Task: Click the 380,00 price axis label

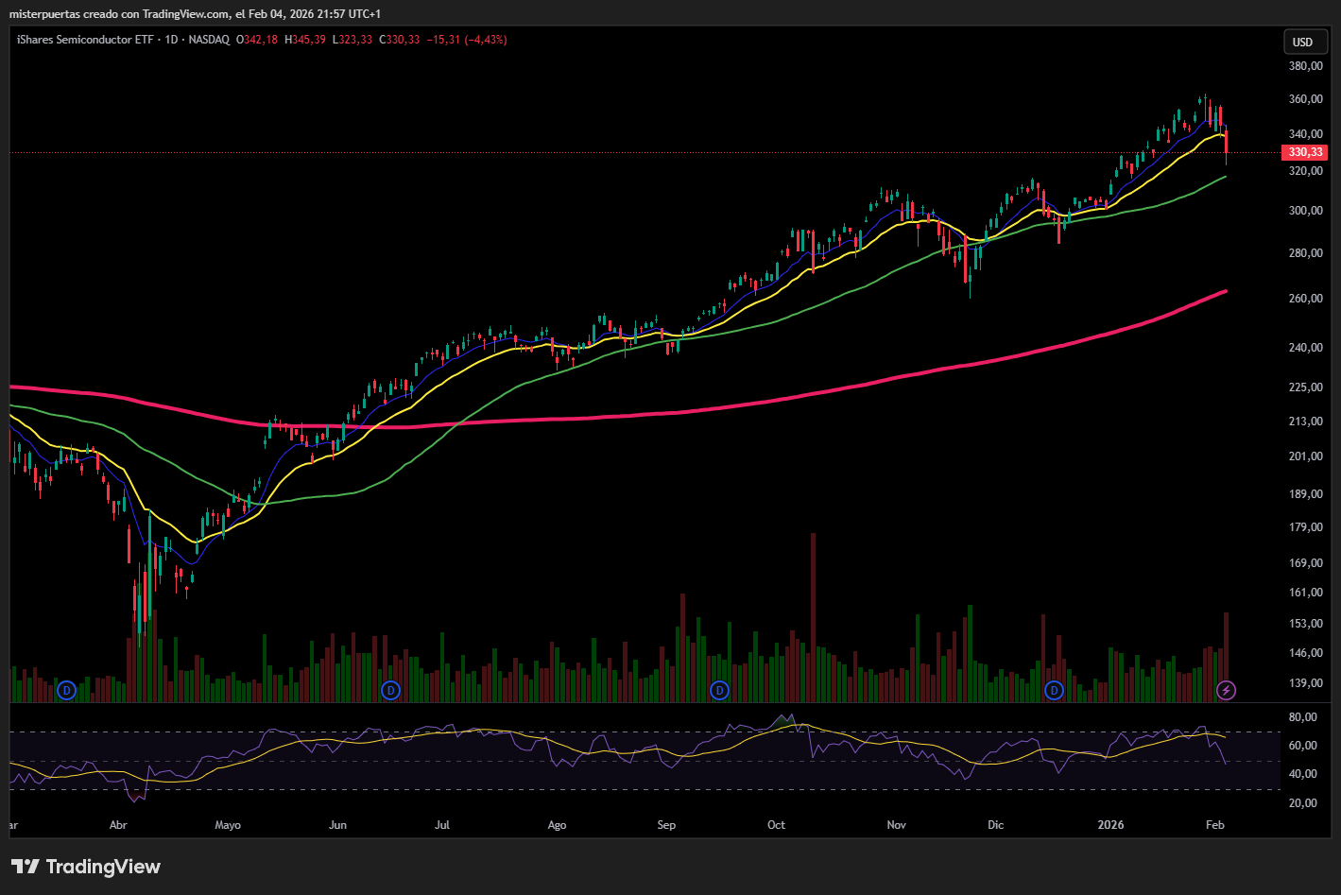Action: point(1305,66)
